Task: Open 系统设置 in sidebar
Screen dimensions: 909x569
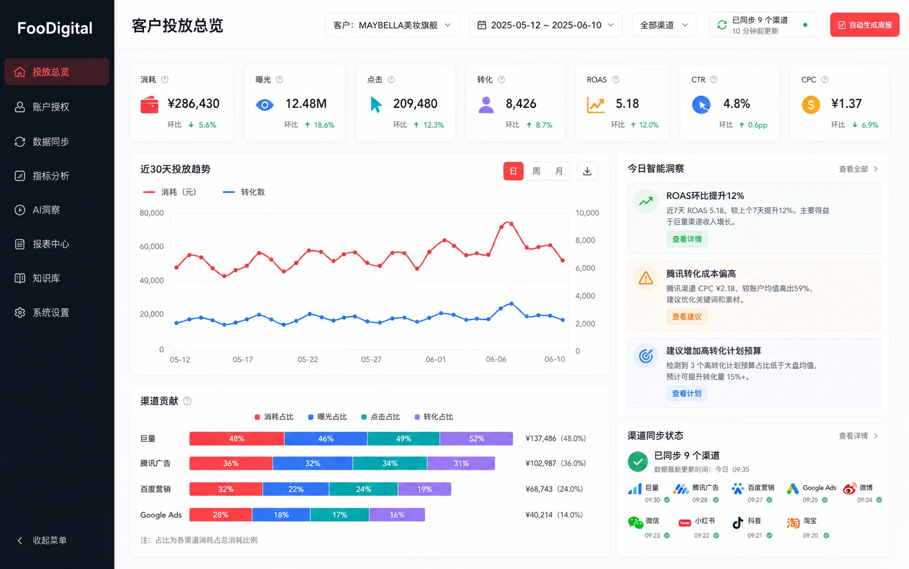Action: (57, 313)
